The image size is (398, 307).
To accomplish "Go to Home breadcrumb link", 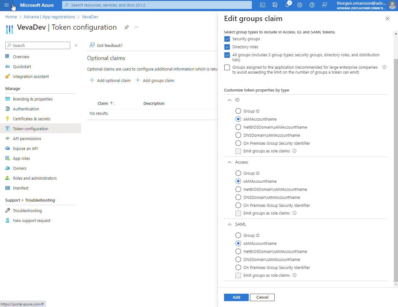I will point(11,17).
